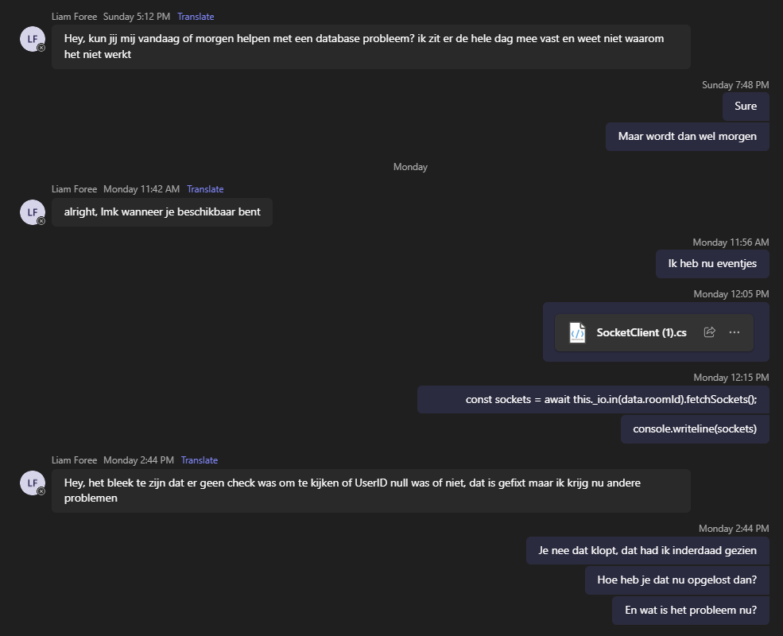
Task: Click Liam Foree's avatar on Monday 2:44 message
Action: coord(33,483)
